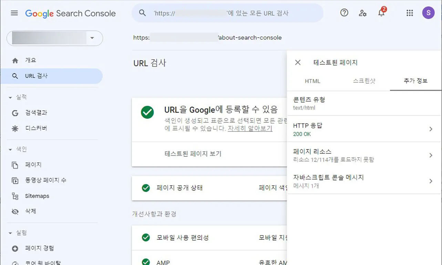The image size is (442, 265).
Task: Open the property selector dropdown
Action: 55,38
